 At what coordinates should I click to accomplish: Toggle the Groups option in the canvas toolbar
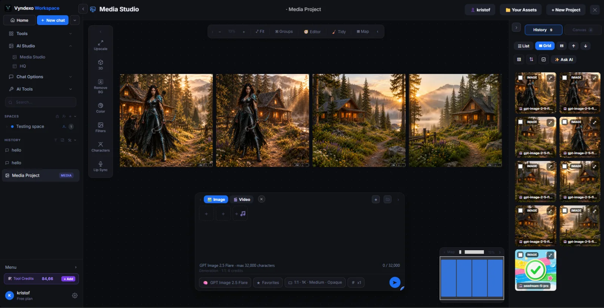click(284, 32)
